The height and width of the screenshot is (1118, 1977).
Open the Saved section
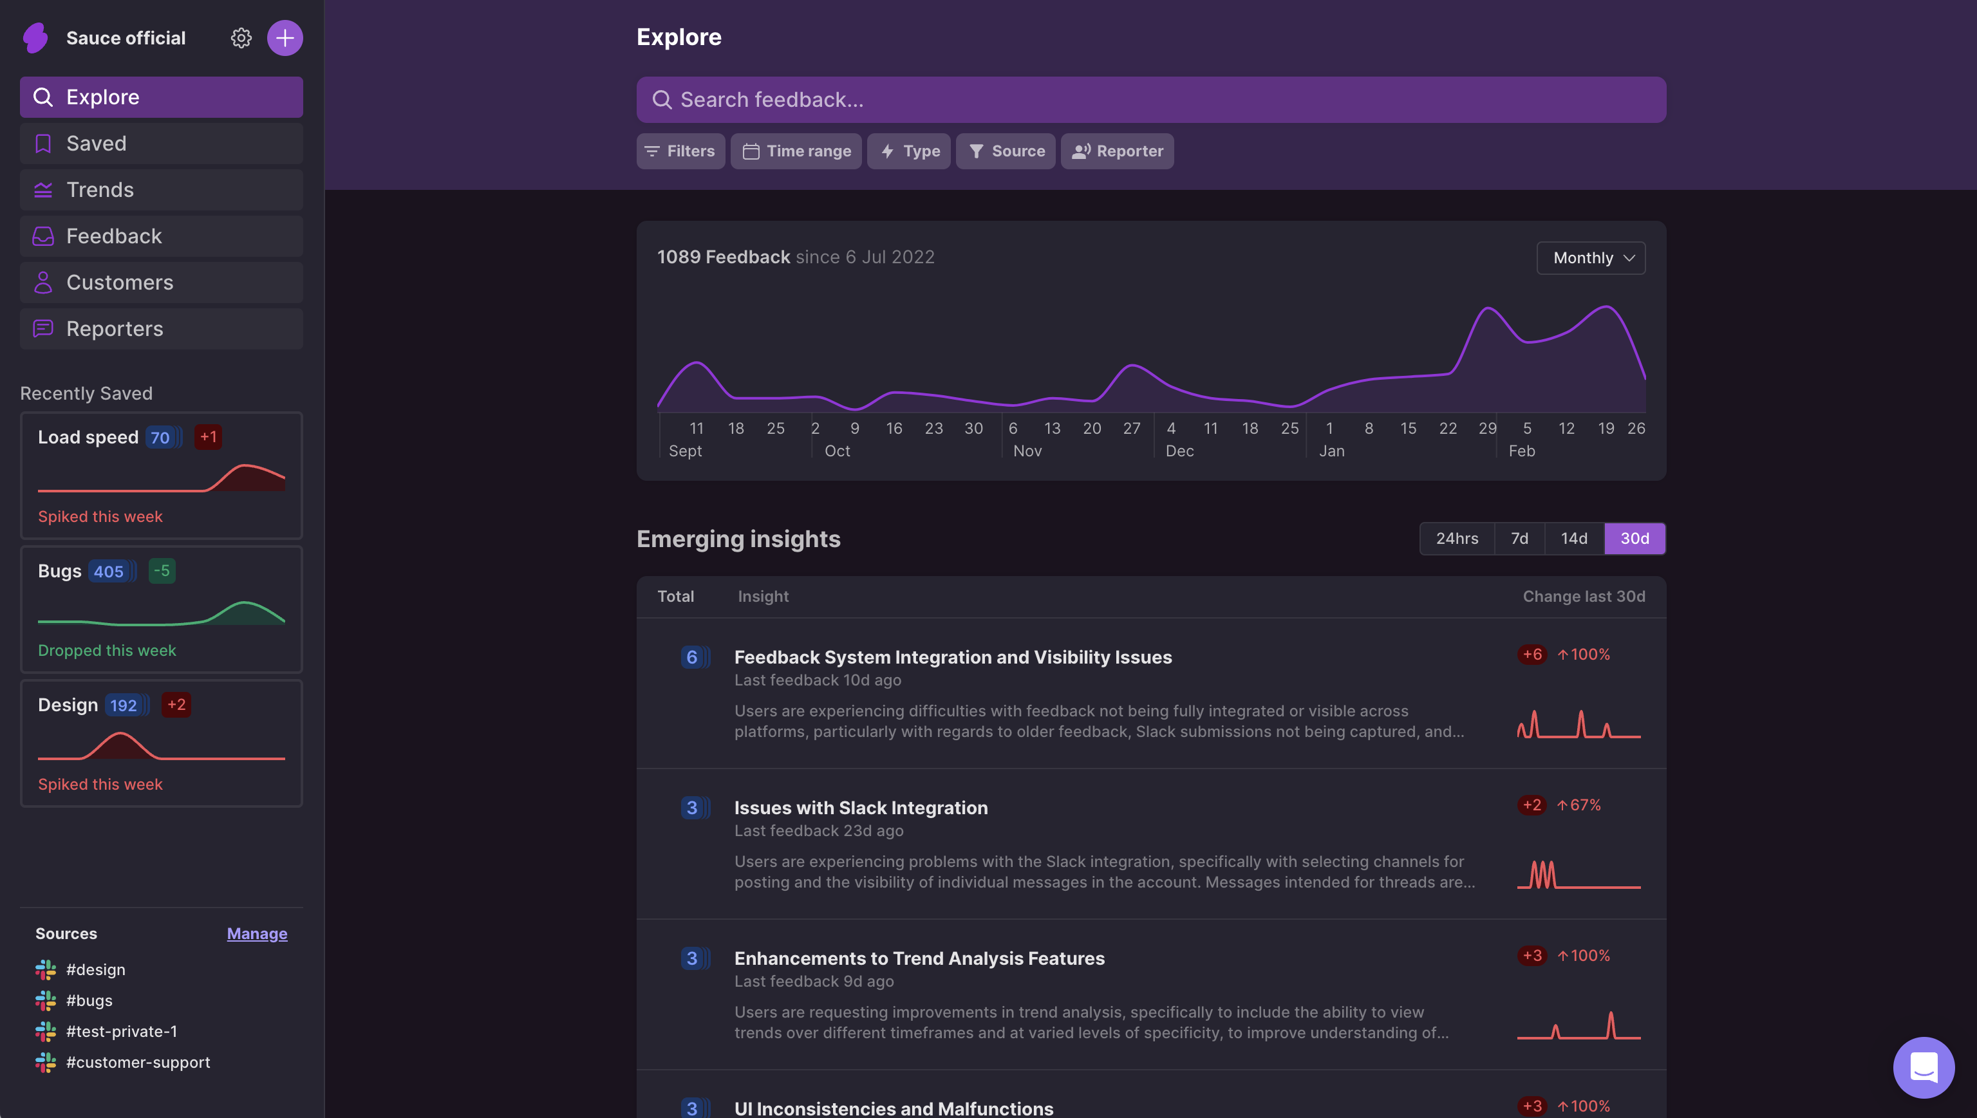coord(161,144)
